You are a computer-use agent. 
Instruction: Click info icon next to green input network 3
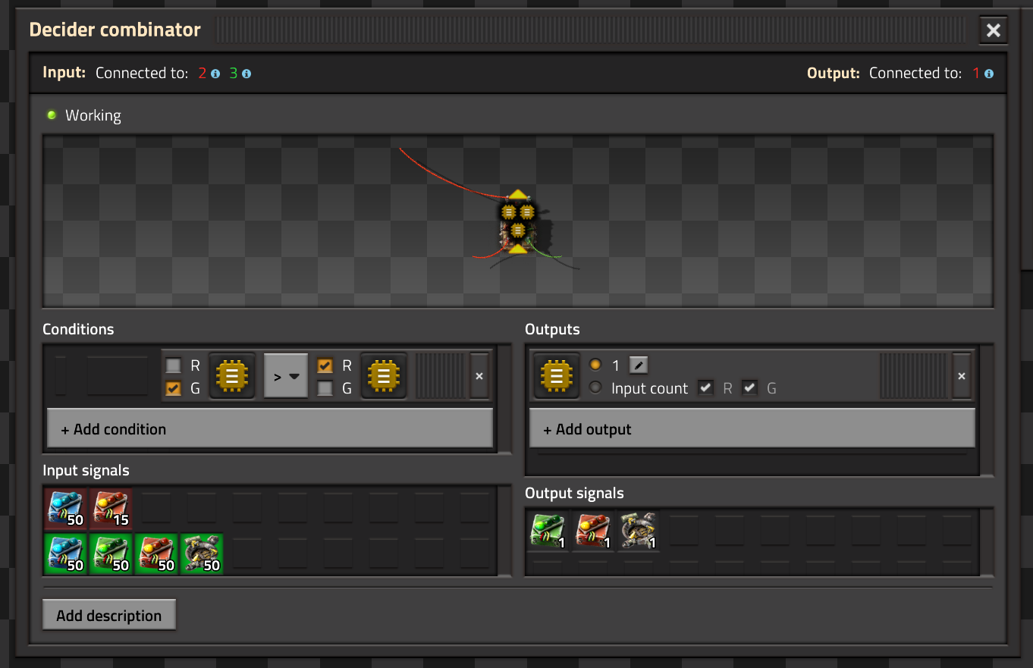coord(246,74)
